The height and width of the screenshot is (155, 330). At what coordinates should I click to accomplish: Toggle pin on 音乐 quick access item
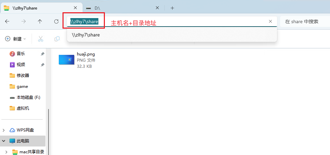pyautogui.click(x=42, y=54)
